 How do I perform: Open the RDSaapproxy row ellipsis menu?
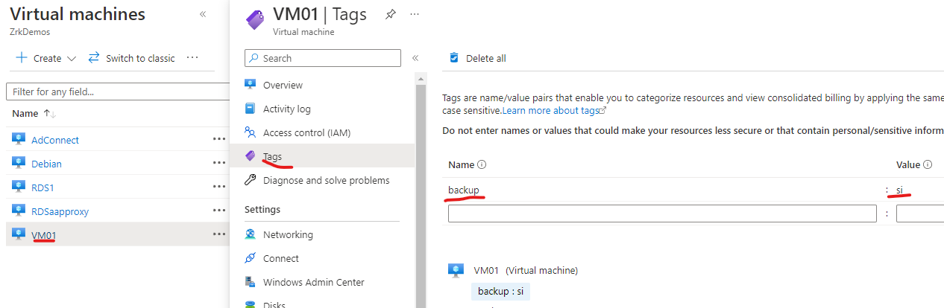click(x=218, y=211)
